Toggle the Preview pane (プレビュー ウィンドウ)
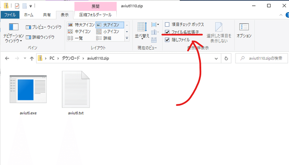 43,27
